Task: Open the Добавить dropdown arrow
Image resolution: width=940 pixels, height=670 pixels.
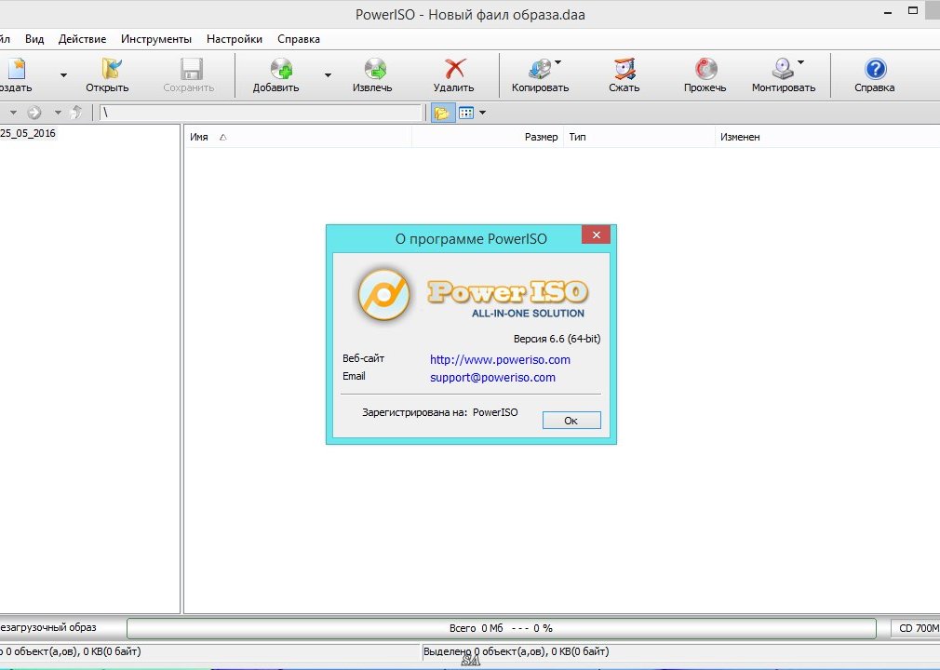Action: pos(328,75)
